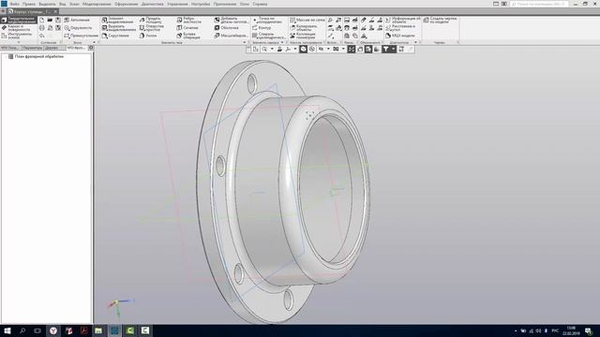The width and height of the screenshot is (600, 337).
Task: Open the Правка menu
Action: (x=29, y=4)
